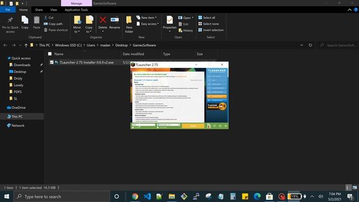Screen dimensions: 359x202
Task: Click the Paste icon in ribbon
Action: click(36, 20)
